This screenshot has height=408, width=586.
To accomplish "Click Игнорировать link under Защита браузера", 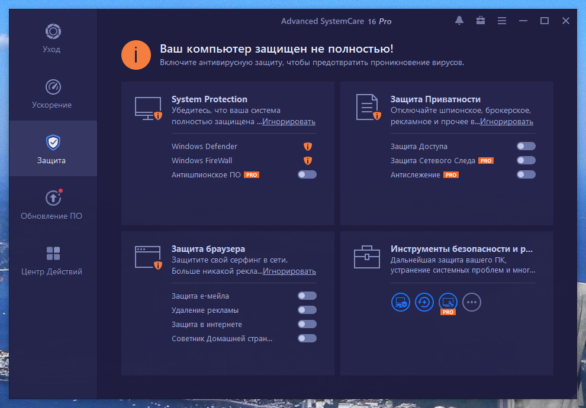I will [289, 271].
